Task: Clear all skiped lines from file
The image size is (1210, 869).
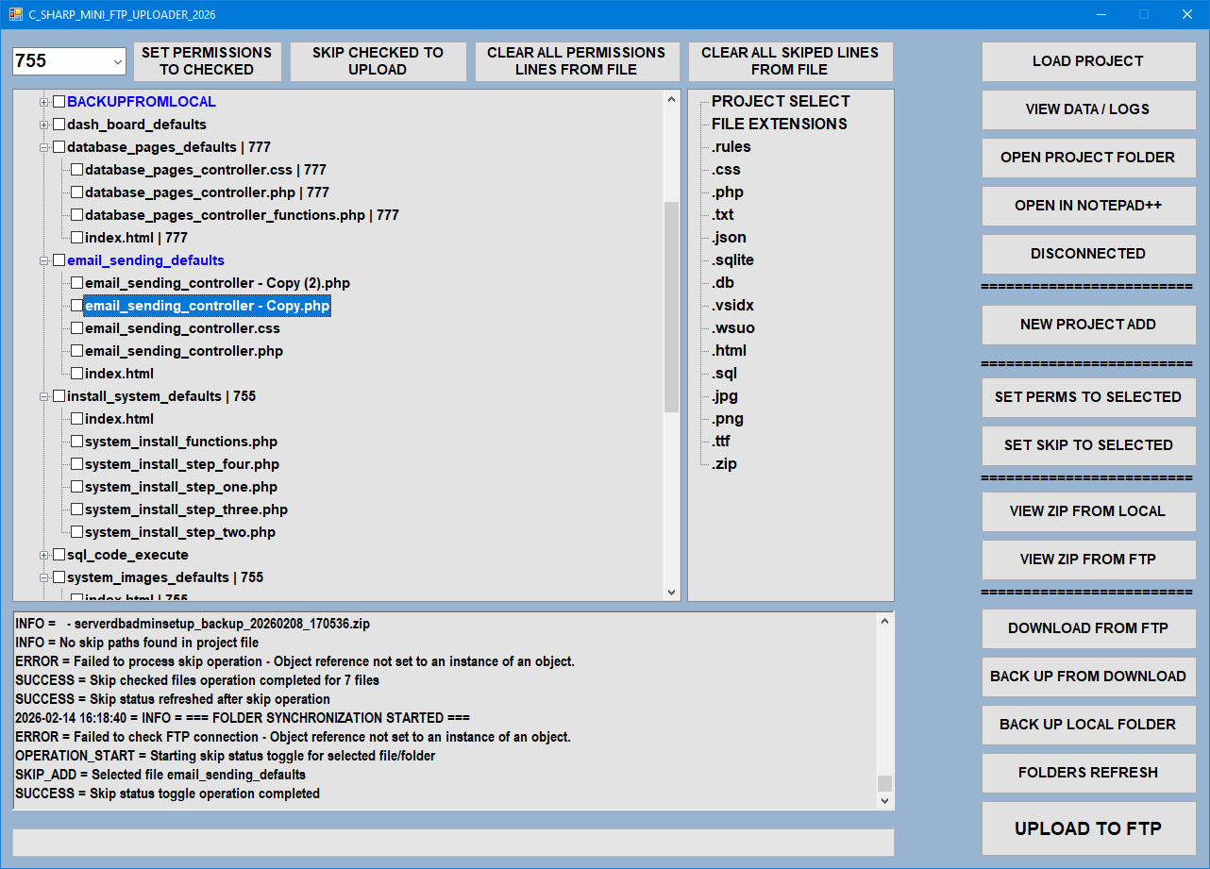Action: pyautogui.click(x=790, y=61)
